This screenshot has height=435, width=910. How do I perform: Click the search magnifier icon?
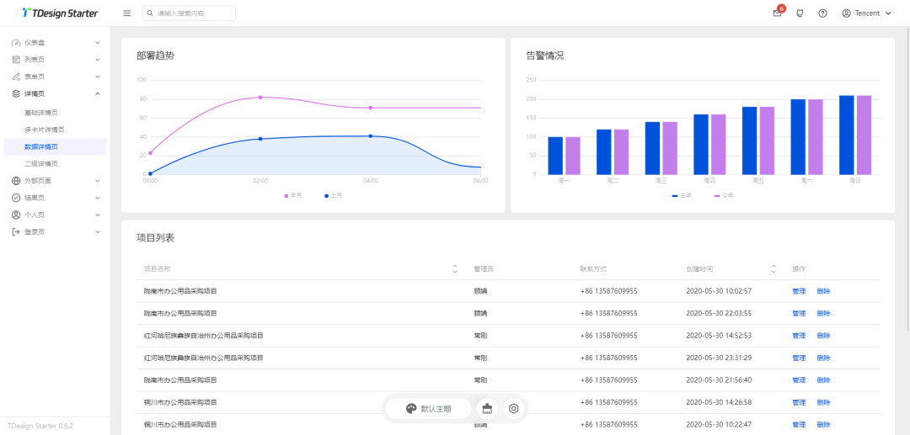point(150,13)
